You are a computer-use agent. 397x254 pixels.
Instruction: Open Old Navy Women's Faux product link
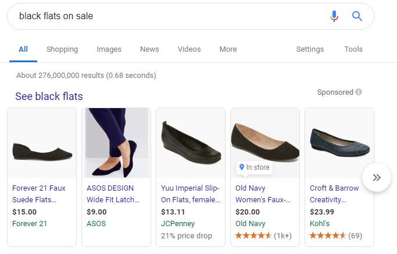point(263,194)
